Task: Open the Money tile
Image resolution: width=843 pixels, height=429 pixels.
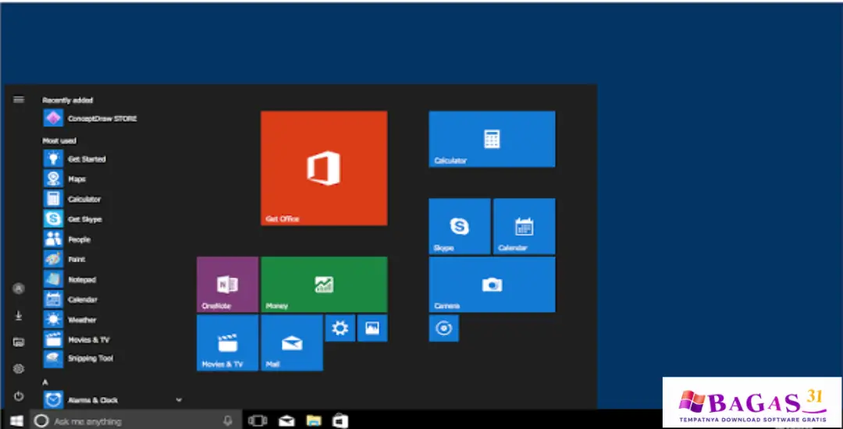Action: 324,285
